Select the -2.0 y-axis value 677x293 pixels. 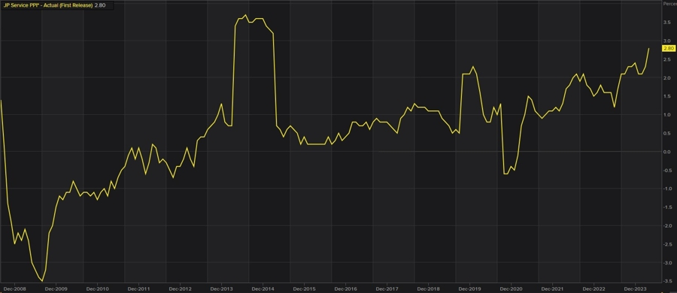[x=666, y=226]
